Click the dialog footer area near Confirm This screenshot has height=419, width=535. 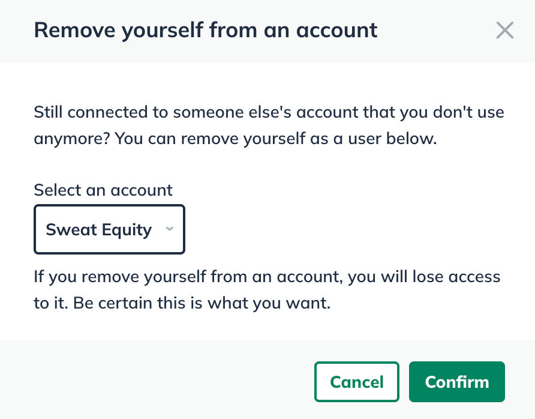point(456,382)
